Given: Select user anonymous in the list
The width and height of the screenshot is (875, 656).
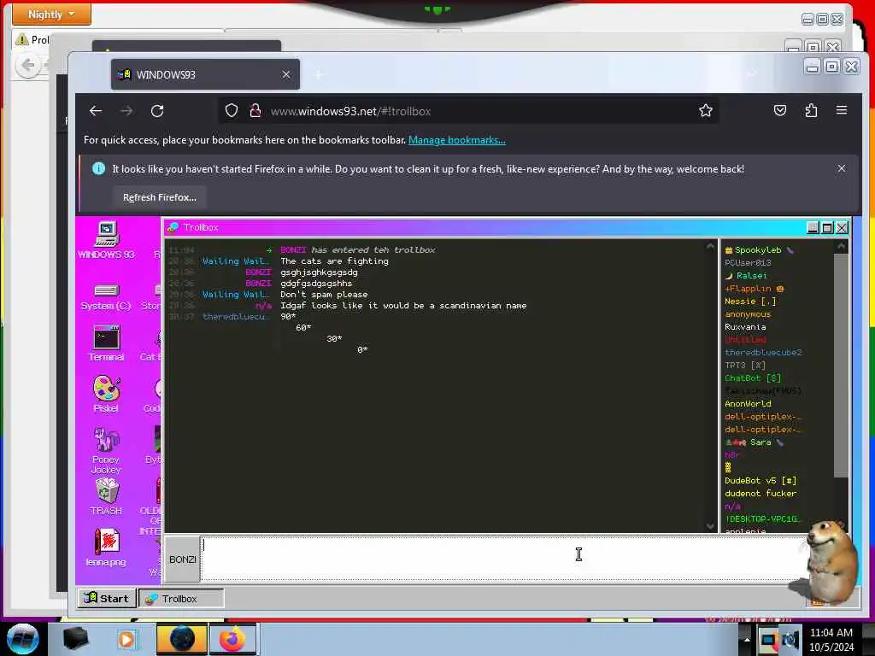Looking at the screenshot, I should (x=748, y=314).
